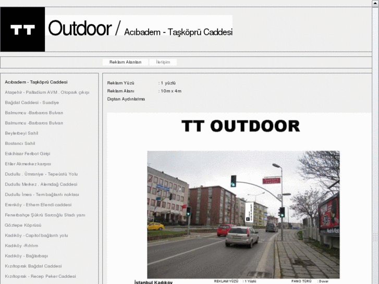The height and width of the screenshot is (284, 379).
Task: Open Ataşehir - Palladium AVM Otopark çıkışı
Action: coord(47,92)
